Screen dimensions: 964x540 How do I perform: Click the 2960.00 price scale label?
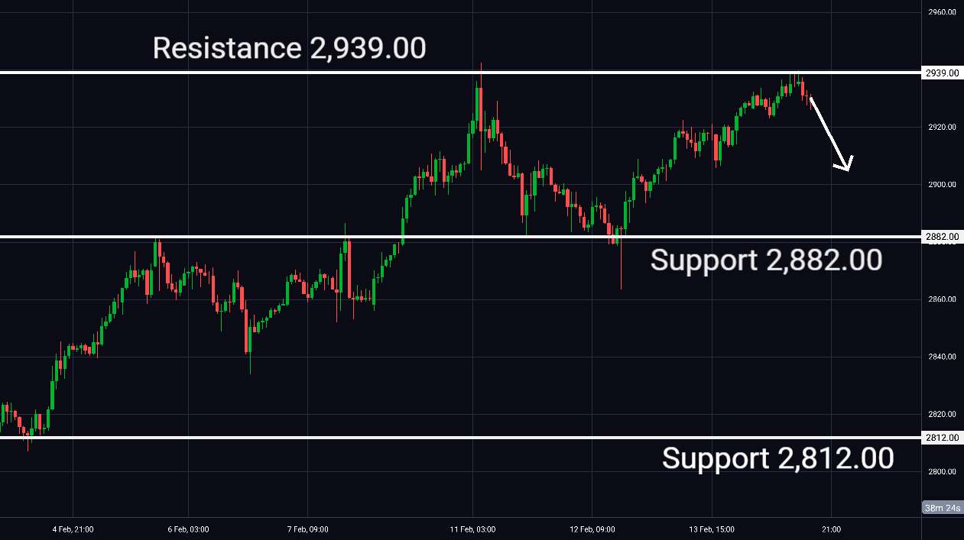(x=941, y=12)
